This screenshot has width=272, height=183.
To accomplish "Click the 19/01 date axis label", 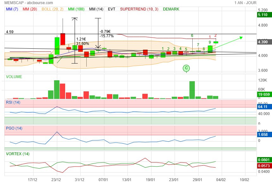I will coord(150,180).
